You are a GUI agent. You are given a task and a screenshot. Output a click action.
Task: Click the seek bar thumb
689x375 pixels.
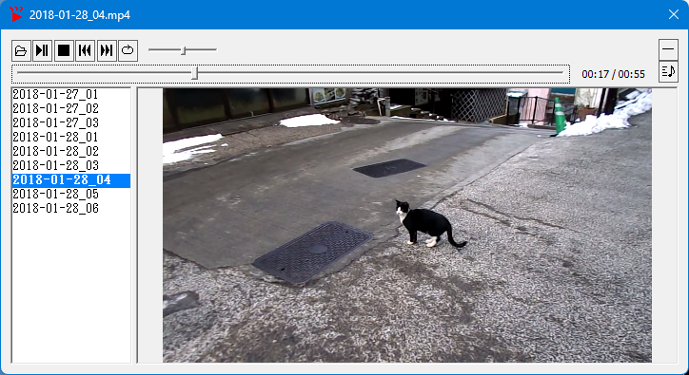click(x=195, y=73)
